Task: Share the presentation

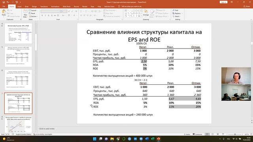Action: point(247,6)
